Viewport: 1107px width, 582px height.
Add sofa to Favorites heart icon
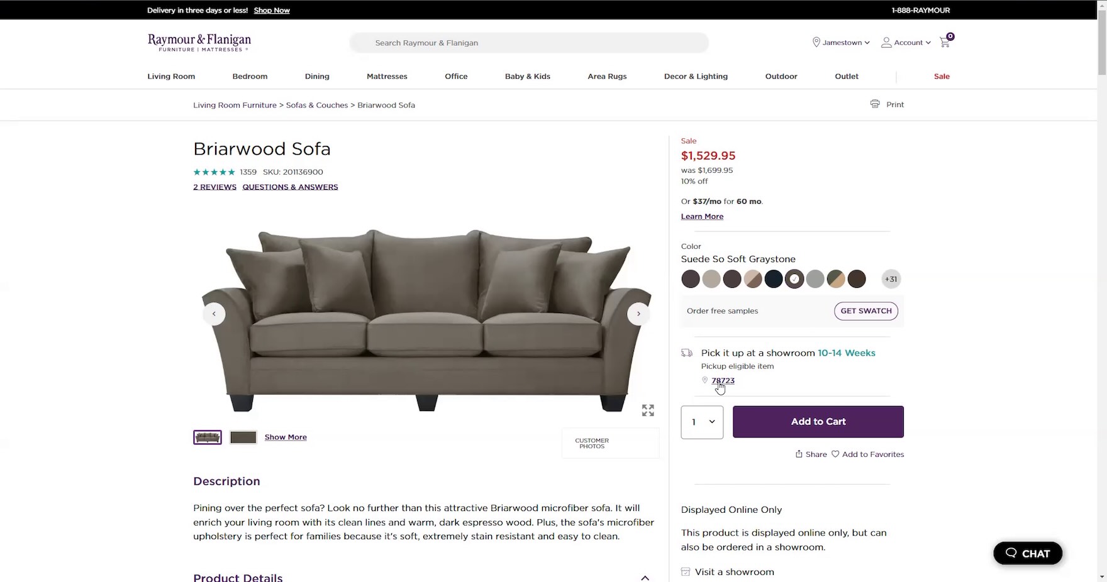tap(835, 454)
